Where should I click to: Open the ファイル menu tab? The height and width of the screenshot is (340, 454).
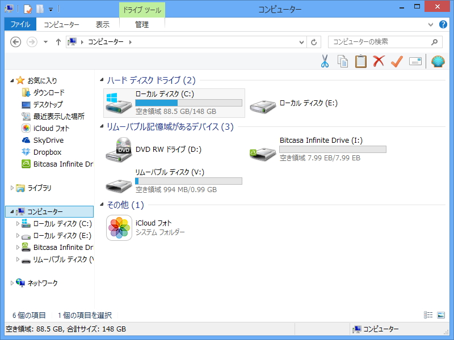[20, 24]
